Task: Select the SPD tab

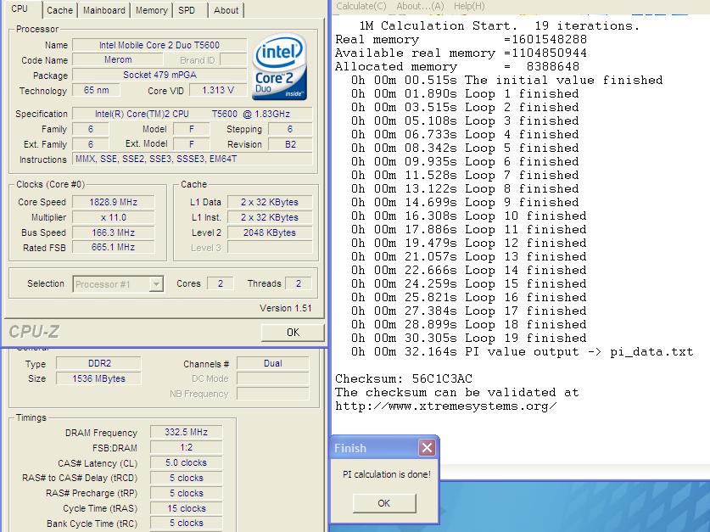Action: point(187,10)
